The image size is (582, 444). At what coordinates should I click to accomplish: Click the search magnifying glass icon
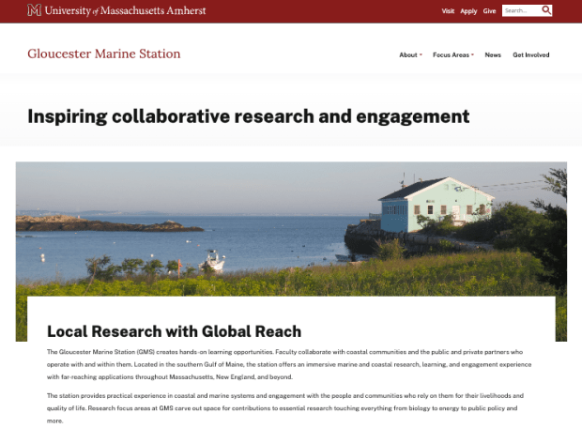click(x=546, y=10)
